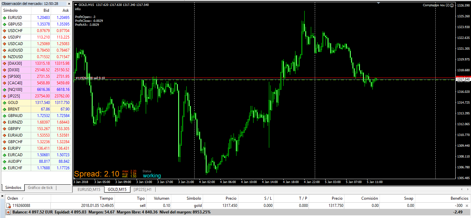Open the [JP225],H1 chart tab

pos(143,190)
